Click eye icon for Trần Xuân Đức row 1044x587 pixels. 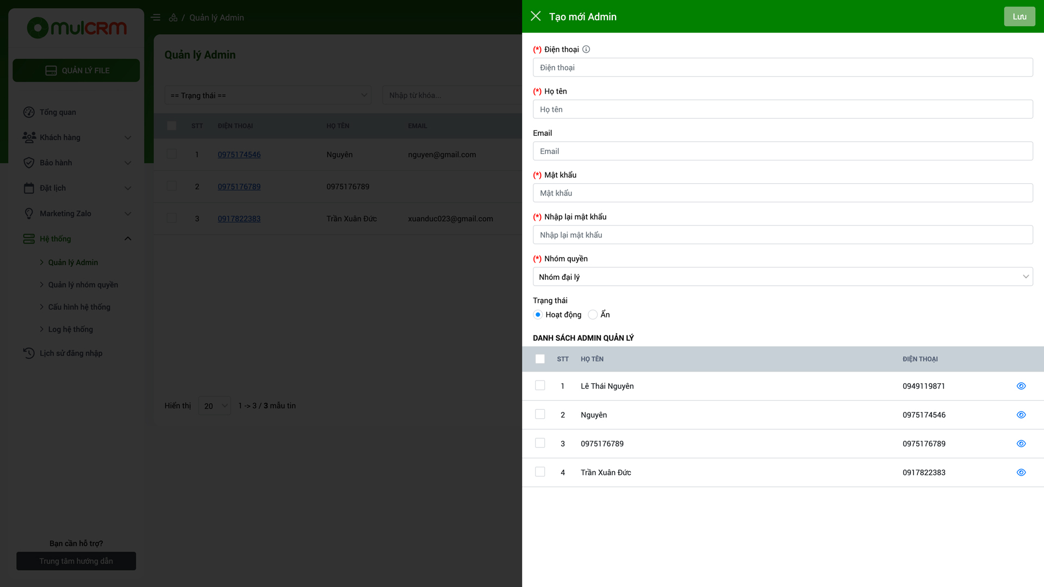(x=1021, y=472)
